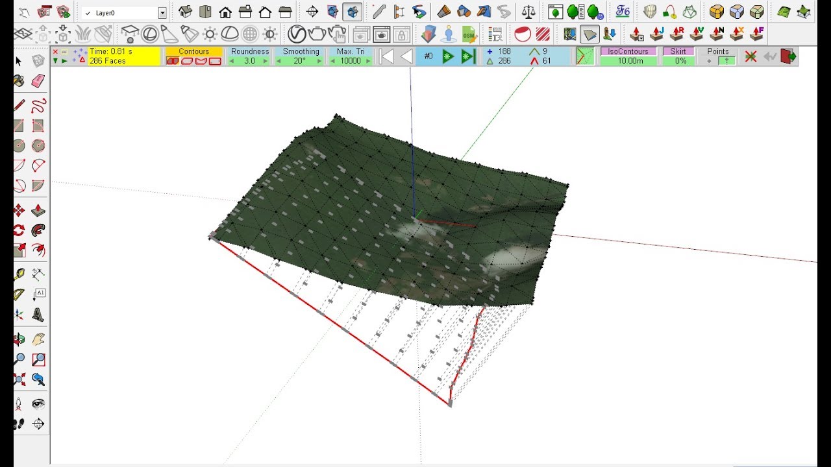The width and height of the screenshot is (831, 467).
Task: Click the Contours label button
Action: (x=194, y=51)
